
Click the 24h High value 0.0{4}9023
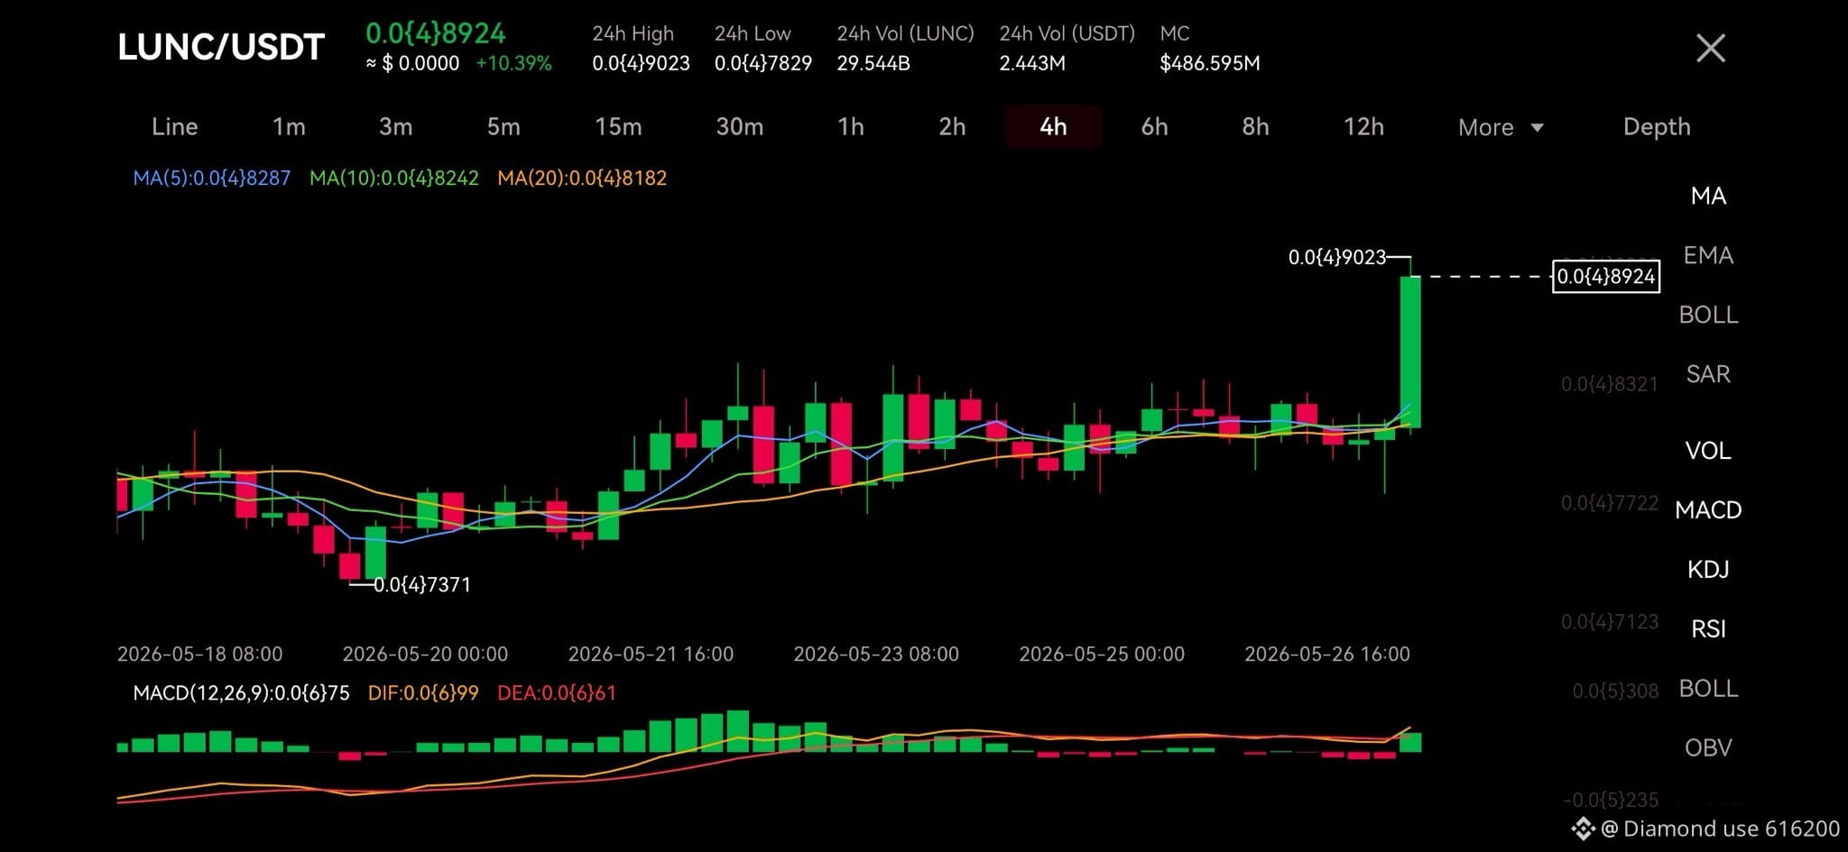[x=641, y=63]
